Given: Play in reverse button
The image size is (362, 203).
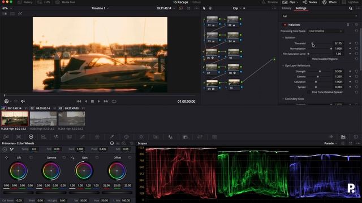Looking at the screenshot, I should coord(86,101).
